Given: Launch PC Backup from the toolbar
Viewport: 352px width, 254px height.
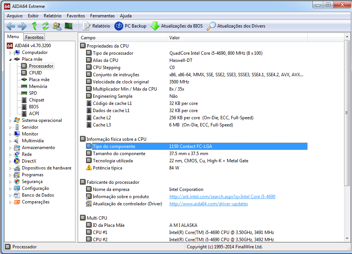Looking at the screenshot, I should click(x=131, y=26).
